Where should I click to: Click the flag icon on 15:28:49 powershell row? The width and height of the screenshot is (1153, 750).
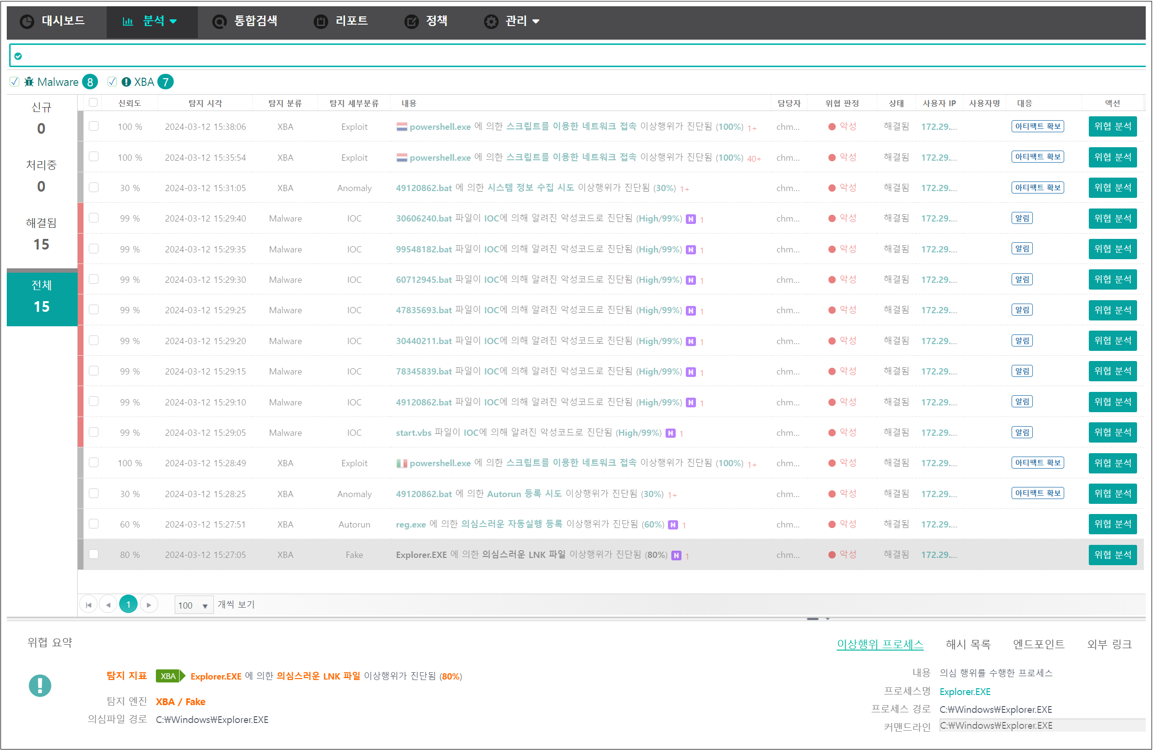point(402,463)
